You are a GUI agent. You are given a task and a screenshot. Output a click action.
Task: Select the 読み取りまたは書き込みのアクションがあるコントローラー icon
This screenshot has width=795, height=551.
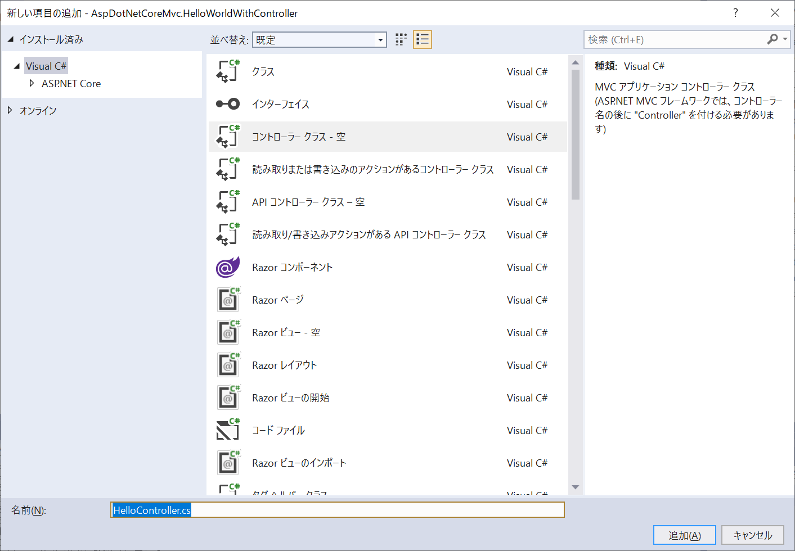pos(228,169)
